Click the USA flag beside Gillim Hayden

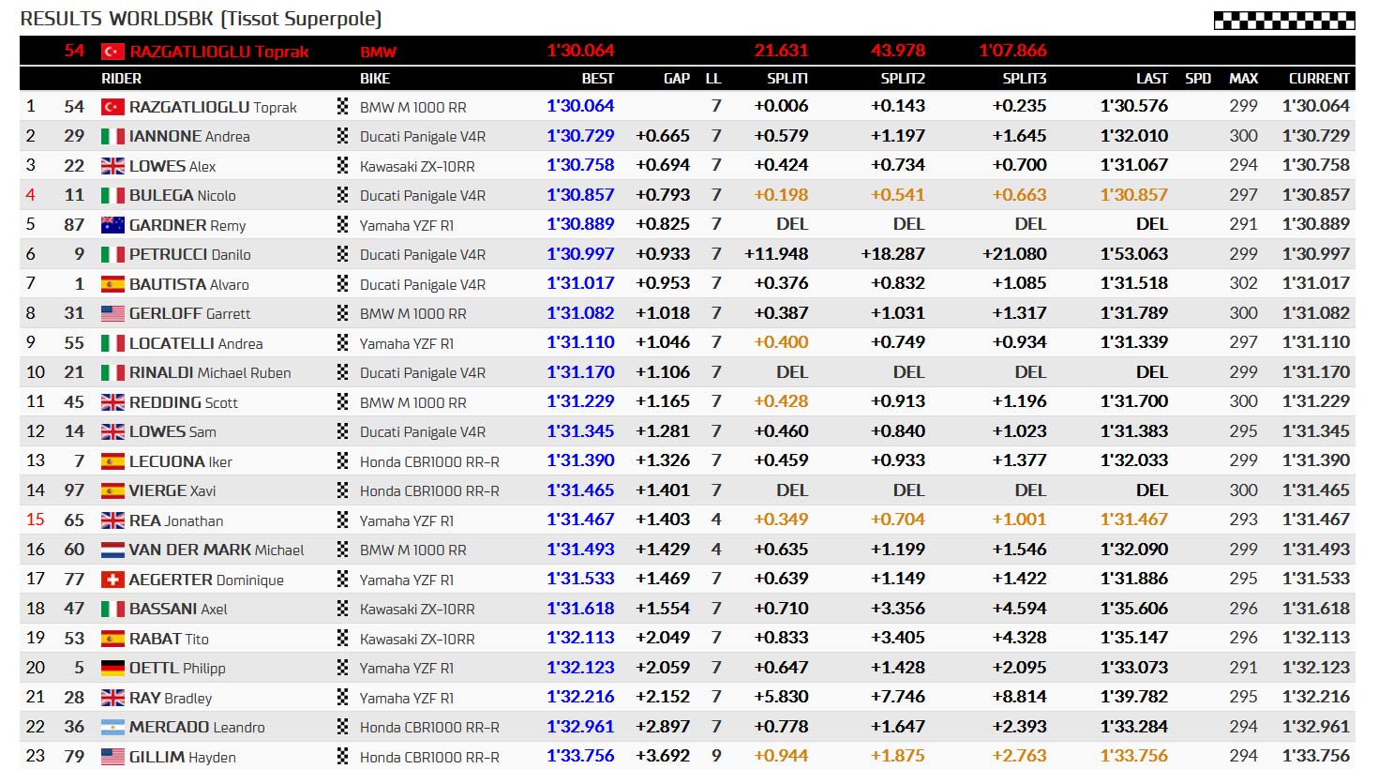[112, 757]
